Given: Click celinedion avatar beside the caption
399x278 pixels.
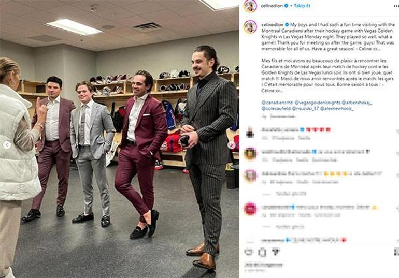Looking at the screenshot, I should click(x=250, y=27).
